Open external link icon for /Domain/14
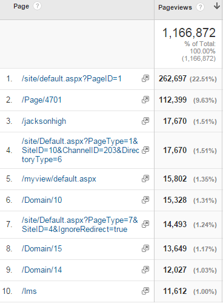This screenshot has height=303, width=223. tap(145, 270)
